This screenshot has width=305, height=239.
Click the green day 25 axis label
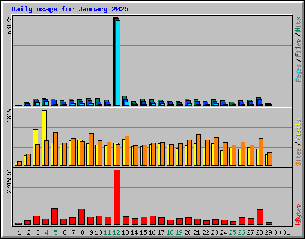(x=232, y=232)
